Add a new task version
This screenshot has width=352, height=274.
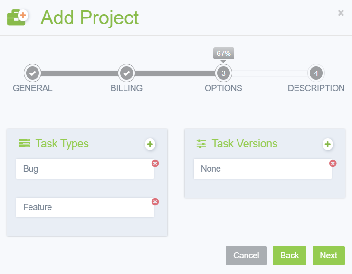(x=327, y=144)
